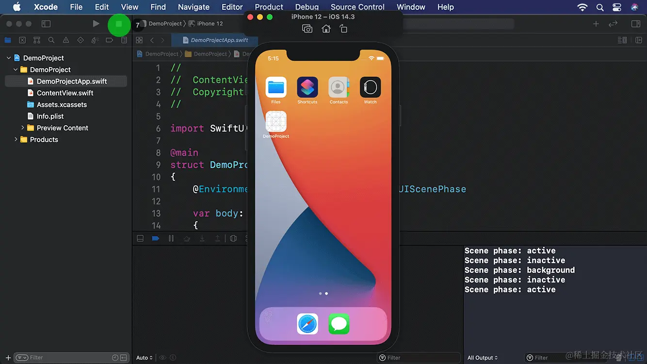Toggle the navigator sidebar button in toolbar
Image resolution: width=647 pixels, height=364 pixels.
pos(46,24)
